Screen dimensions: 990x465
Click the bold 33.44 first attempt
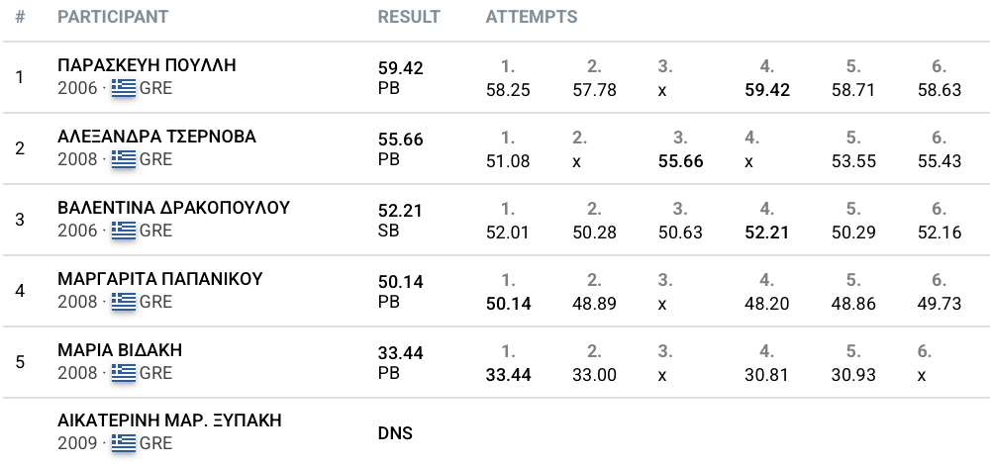pos(508,375)
